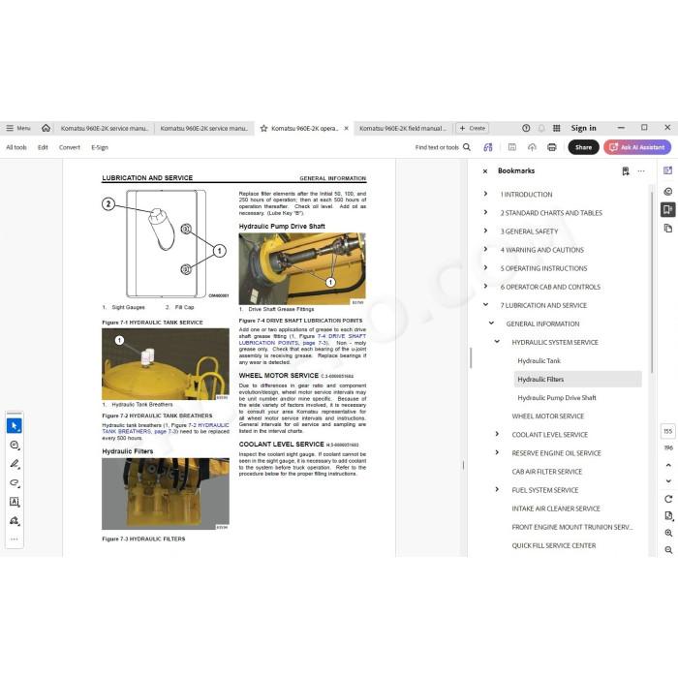Collapse GENERAL INFORMATION bookmark
678x678 pixels.
(x=491, y=324)
